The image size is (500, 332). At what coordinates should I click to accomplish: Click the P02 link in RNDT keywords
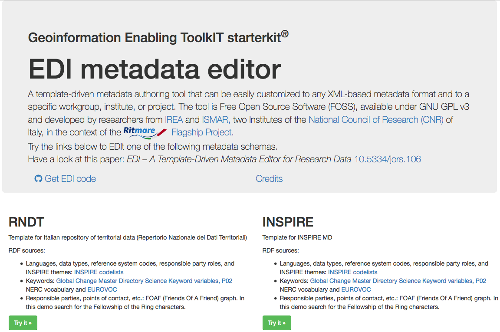[227, 281]
